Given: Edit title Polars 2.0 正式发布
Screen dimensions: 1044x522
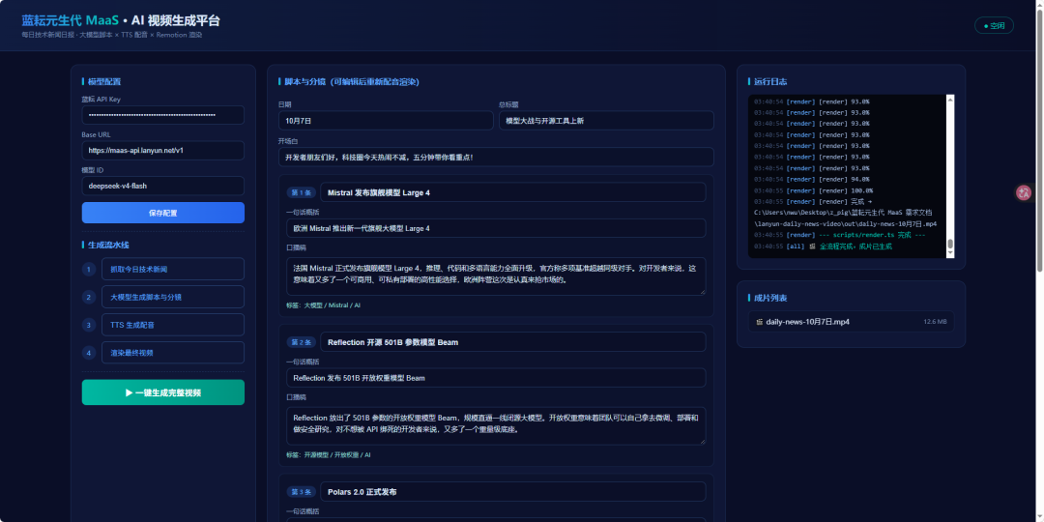Looking at the screenshot, I should (x=512, y=492).
